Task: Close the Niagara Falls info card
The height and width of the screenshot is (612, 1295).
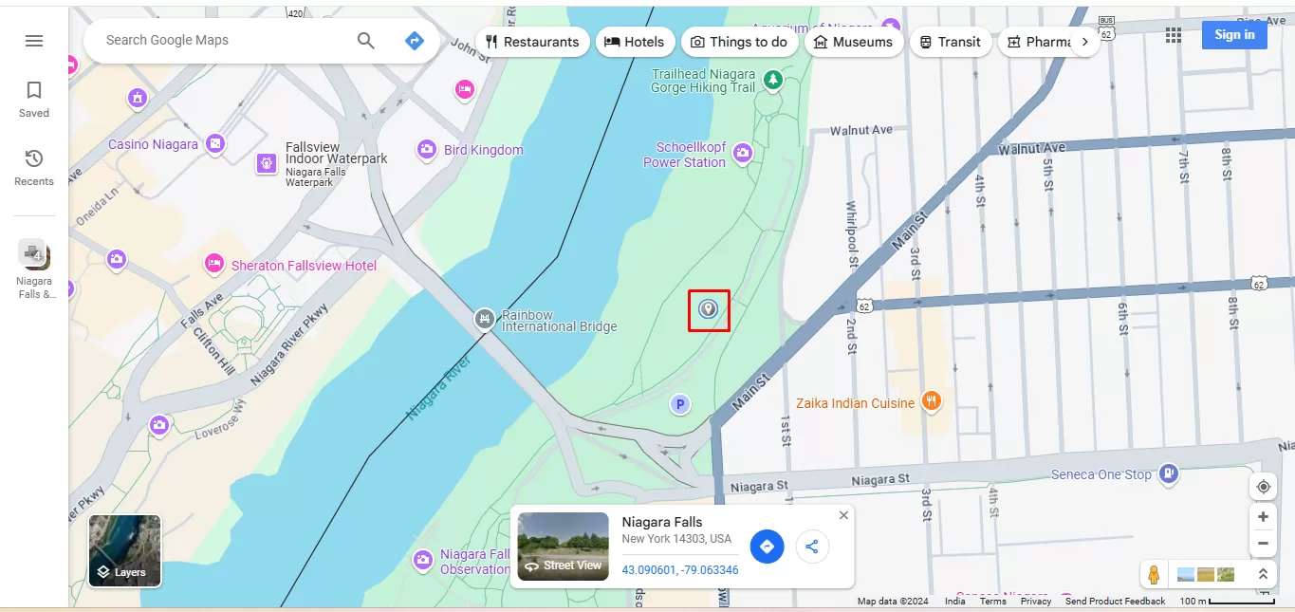Action: click(843, 515)
